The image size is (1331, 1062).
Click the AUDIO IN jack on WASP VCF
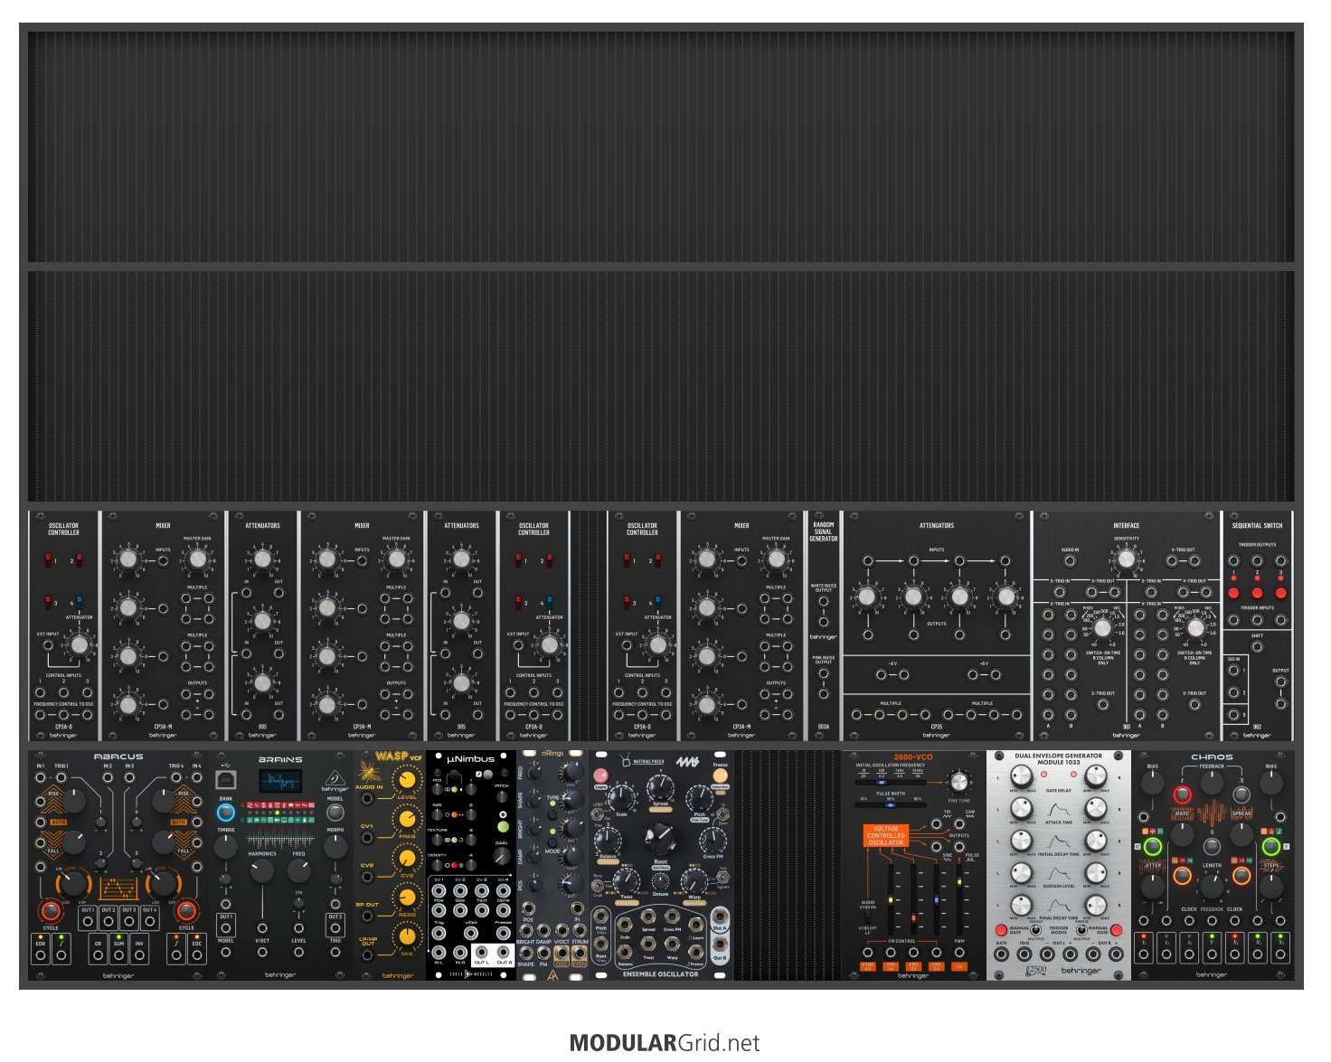point(367,799)
